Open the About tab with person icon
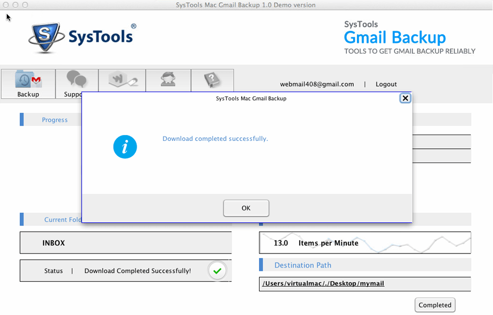Image resolution: width=493 pixels, height=315 pixels. point(168,80)
